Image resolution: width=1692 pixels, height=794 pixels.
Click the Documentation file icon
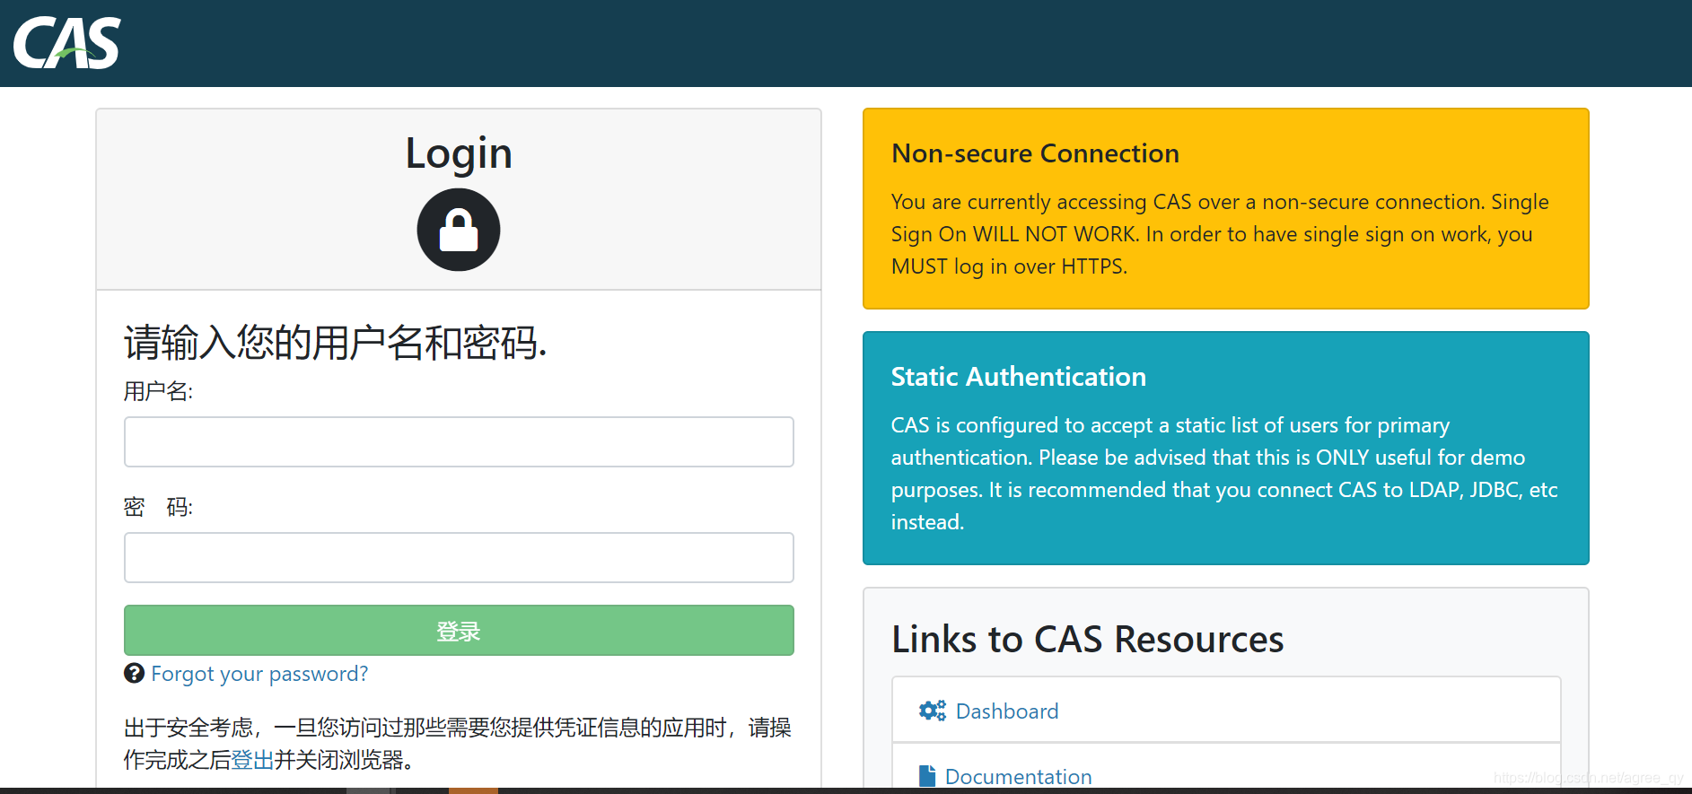click(x=927, y=776)
